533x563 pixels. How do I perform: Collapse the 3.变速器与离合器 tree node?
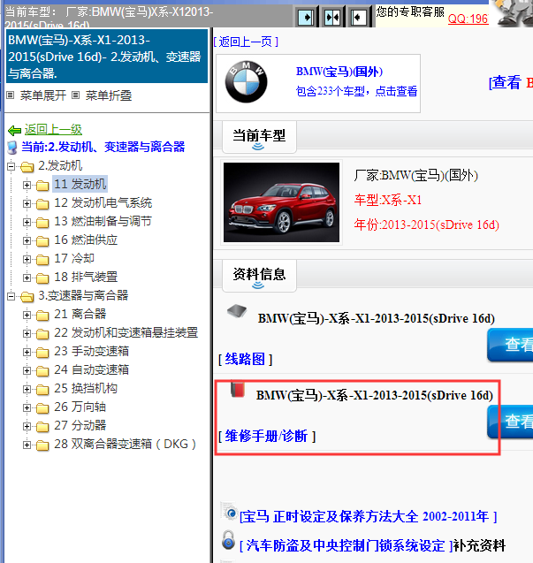point(11,296)
